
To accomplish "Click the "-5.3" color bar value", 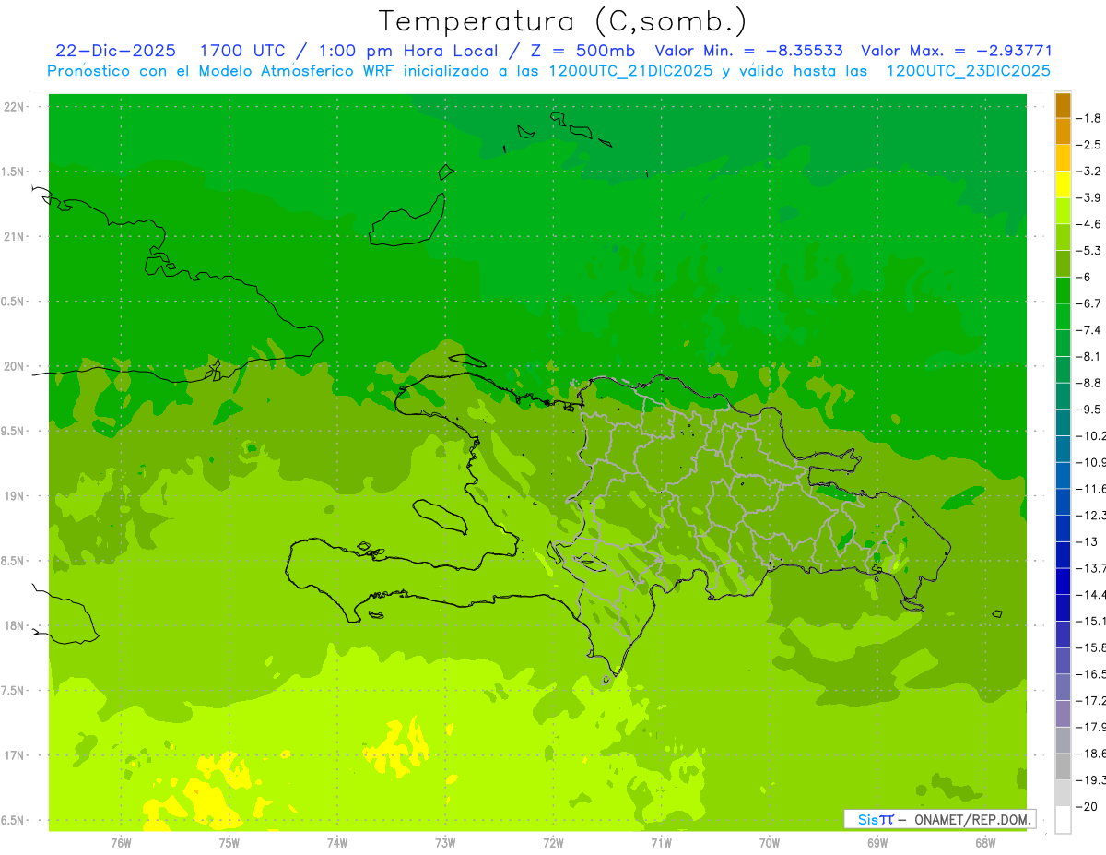I will [1088, 251].
